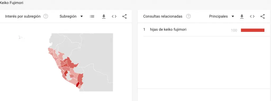The height and width of the screenshot is (101, 271).
Task: Get embed code for related queries
Action: [x=252, y=16]
